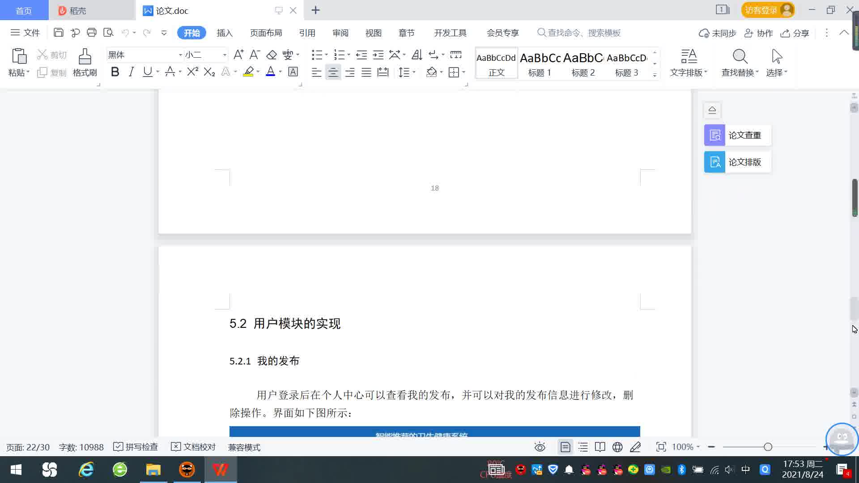Switch to web layout view icon
Image resolution: width=859 pixels, height=483 pixels.
tap(617, 447)
